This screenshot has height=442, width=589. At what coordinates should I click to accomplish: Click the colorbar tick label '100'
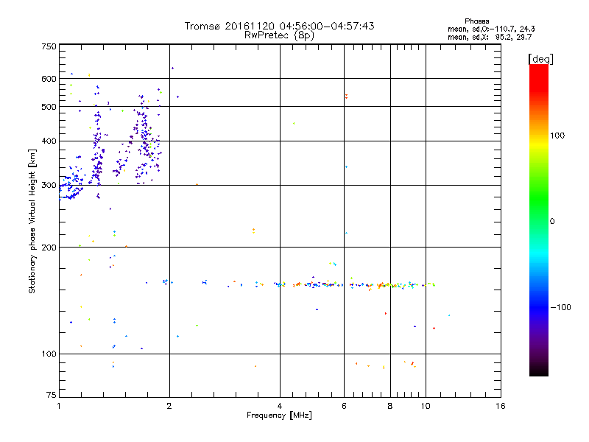557,136
